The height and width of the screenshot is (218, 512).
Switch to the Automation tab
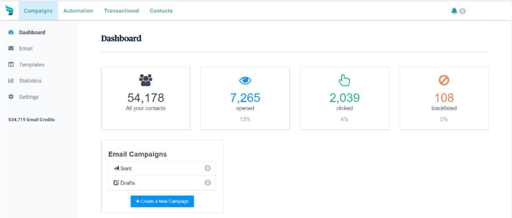click(78, 11)
